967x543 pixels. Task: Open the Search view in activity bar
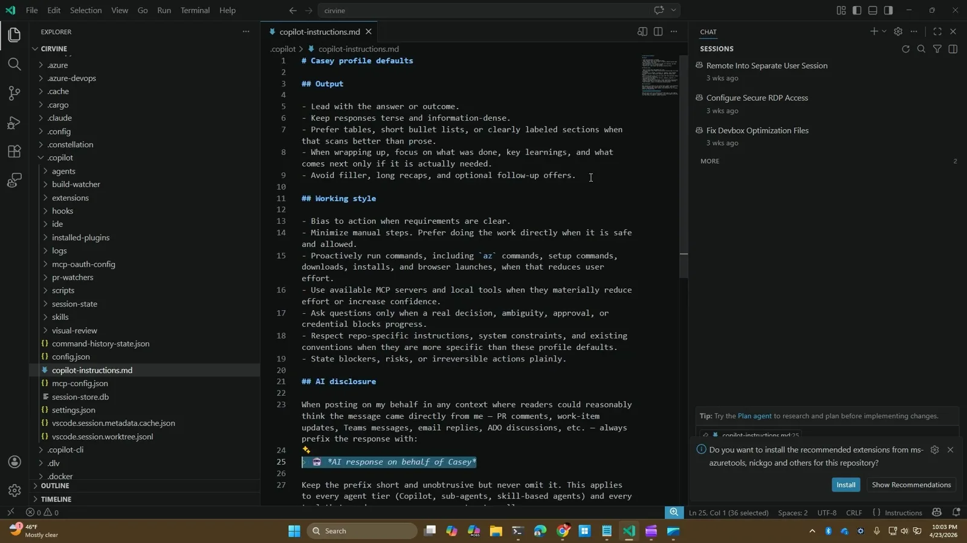pos(15,64)
